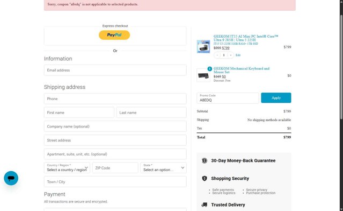Click the page vertical scrollbar thumb
The image size is (343, 211).
point(341,67)
